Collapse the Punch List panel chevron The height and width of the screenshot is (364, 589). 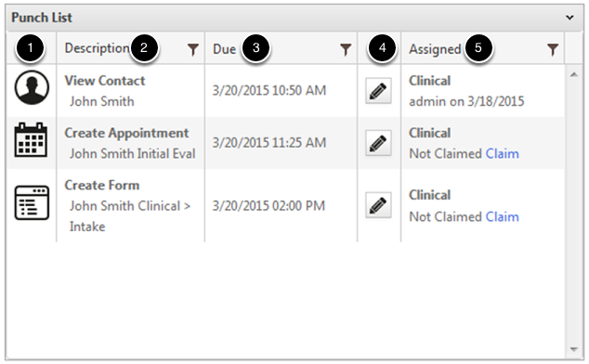(x=569, y=18)
